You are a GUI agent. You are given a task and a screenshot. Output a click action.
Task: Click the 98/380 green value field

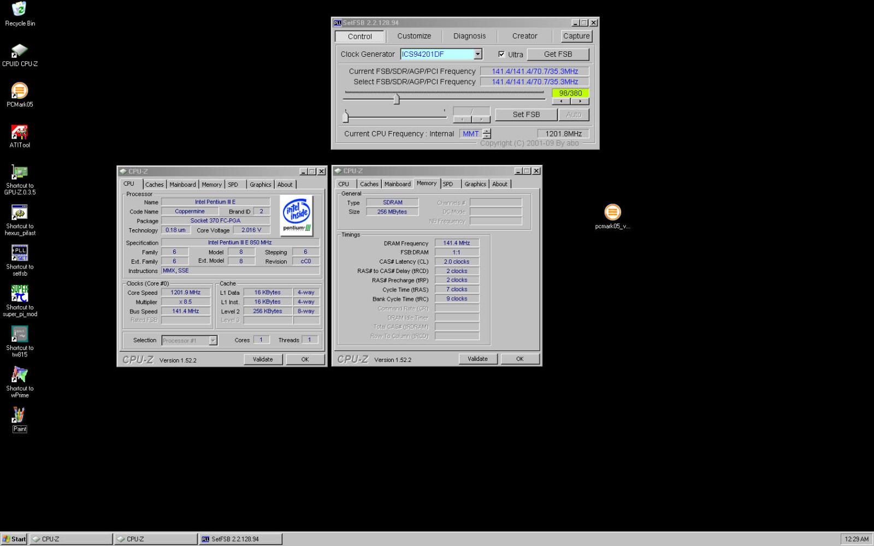coord(570,93)
